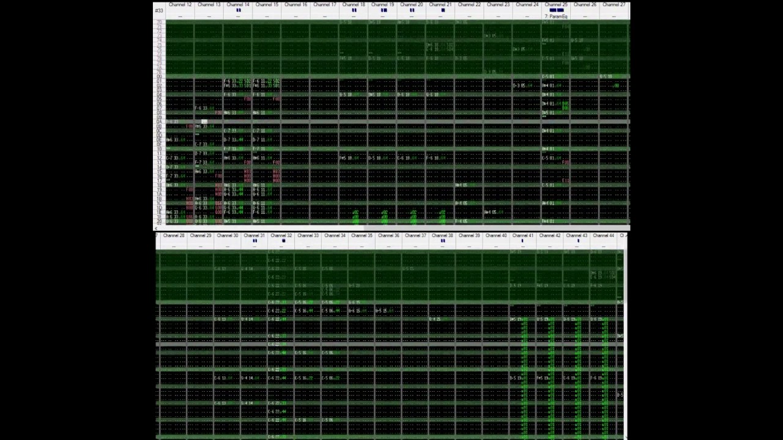Click the Channel 25 VU meter

556,10
